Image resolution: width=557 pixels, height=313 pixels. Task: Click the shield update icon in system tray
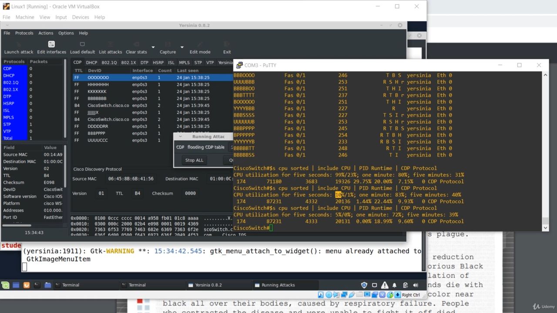tap(364, 285)
